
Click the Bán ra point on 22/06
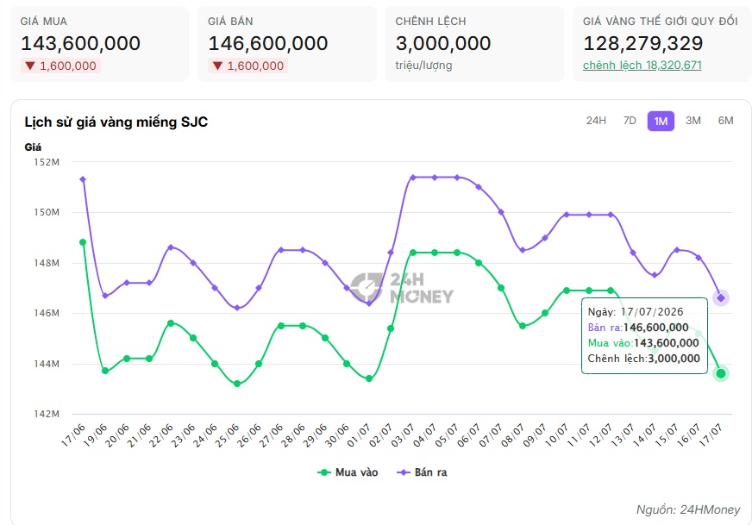tap(171, 247)
